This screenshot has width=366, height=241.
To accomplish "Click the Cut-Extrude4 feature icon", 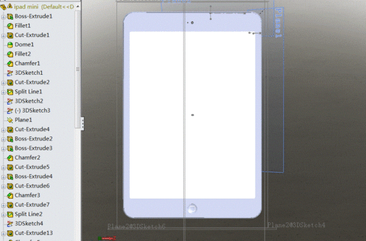I will point(10,130).
